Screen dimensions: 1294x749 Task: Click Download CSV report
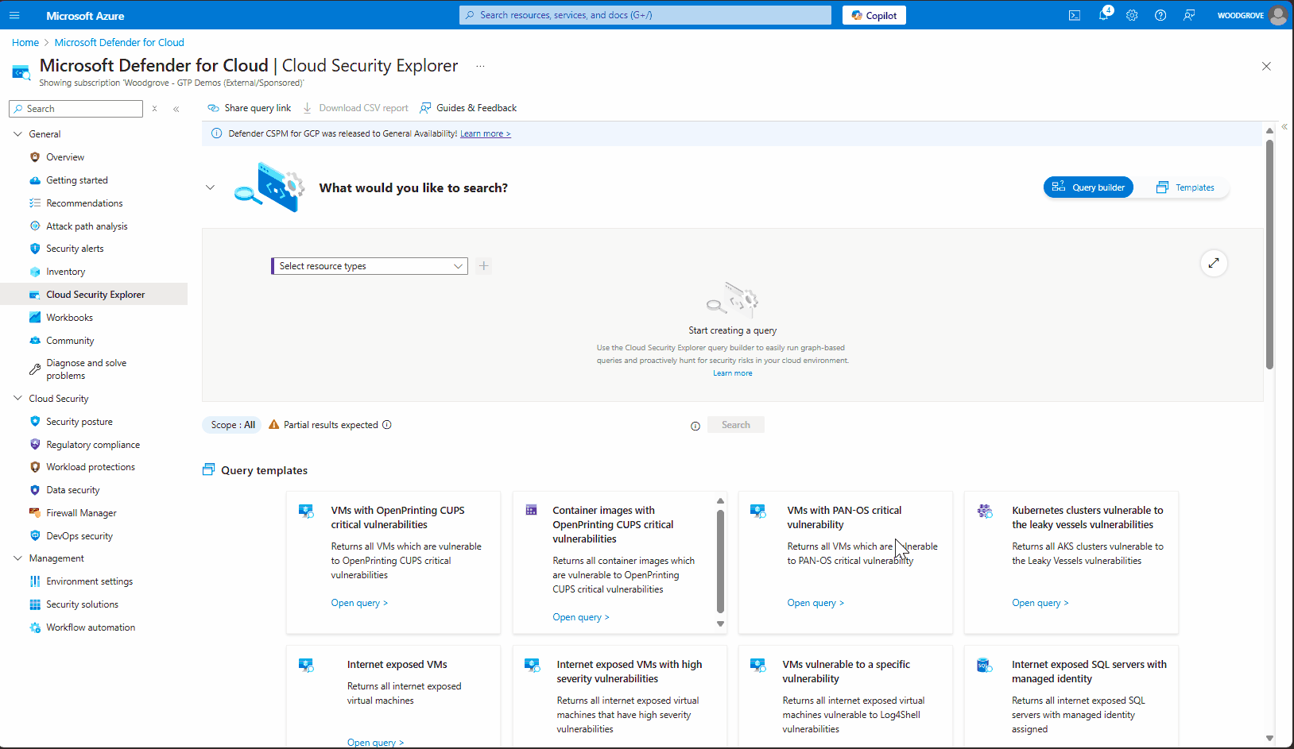coord(355,108)
